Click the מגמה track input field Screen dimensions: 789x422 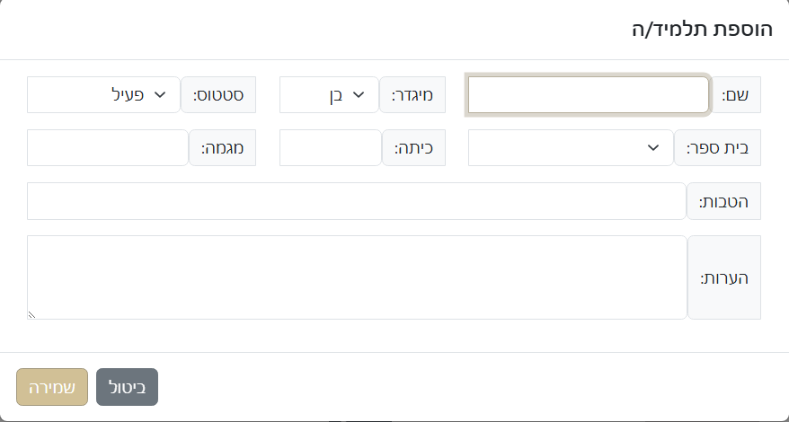click(x=107, y=148)
